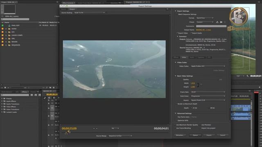262x147 pixels.
Task: Click the plus button editor icon under Program monitor
Action: tap(259, 87)
